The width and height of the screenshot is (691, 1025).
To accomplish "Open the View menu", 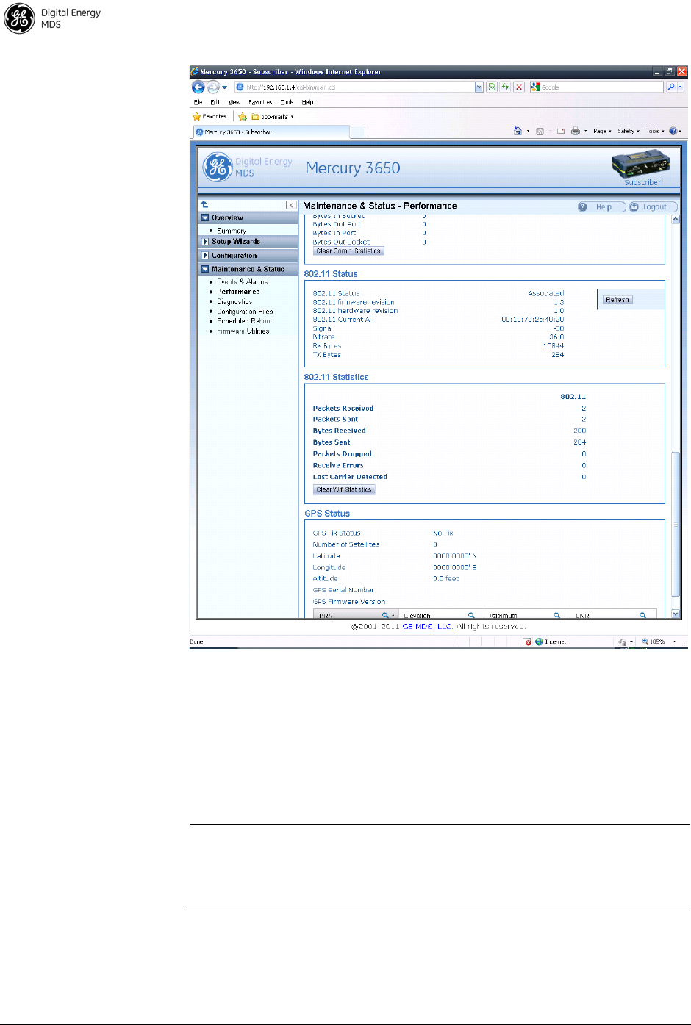I will coord(234,102).
